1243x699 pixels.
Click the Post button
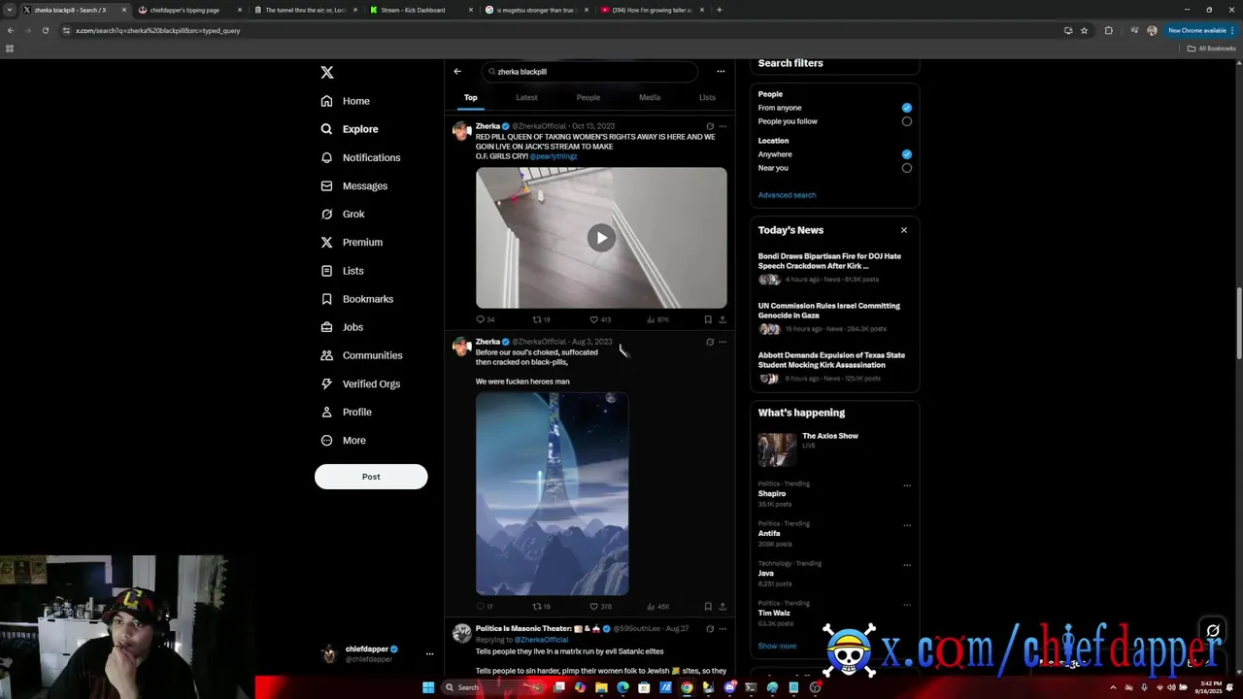click(371, 477)
